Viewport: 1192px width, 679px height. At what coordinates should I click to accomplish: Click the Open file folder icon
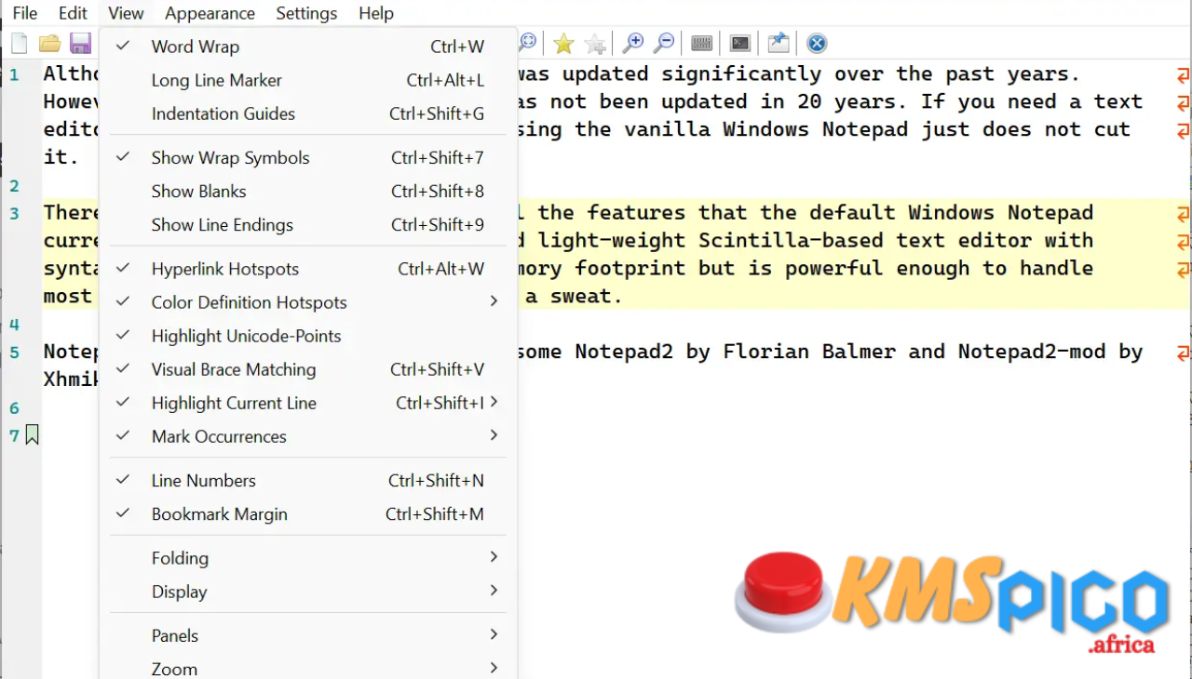[49, 43]
